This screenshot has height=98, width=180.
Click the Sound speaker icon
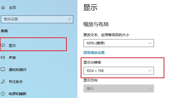click(x=3, y=57)
